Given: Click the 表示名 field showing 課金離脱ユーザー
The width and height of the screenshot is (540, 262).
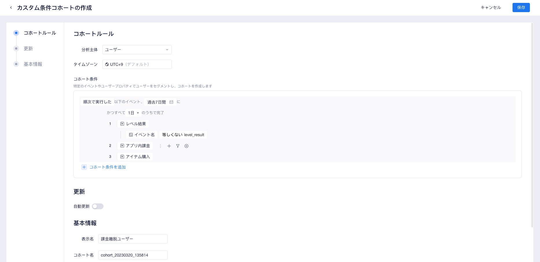Looking at the screenshot, I should click(133, 239).
